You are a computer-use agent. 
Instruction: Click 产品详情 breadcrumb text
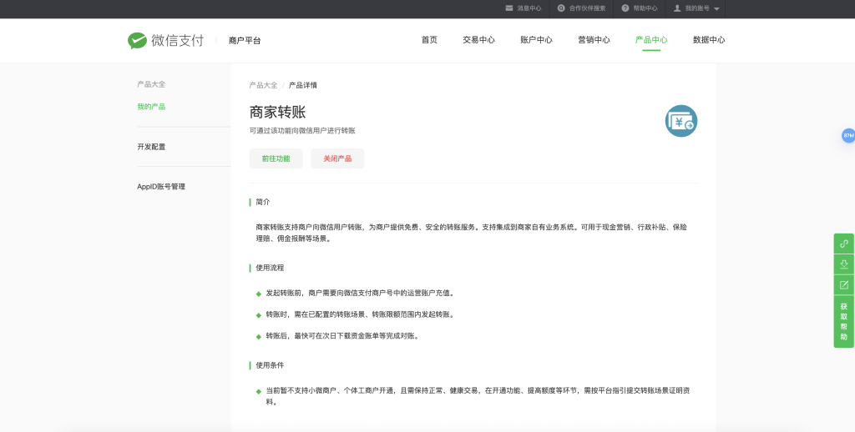[x=302, y=86]
